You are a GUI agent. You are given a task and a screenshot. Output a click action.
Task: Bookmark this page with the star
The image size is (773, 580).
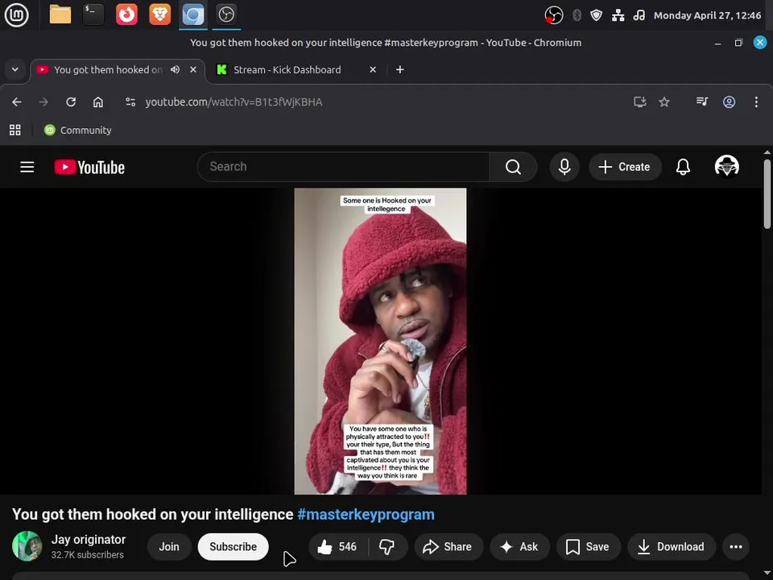664,102
